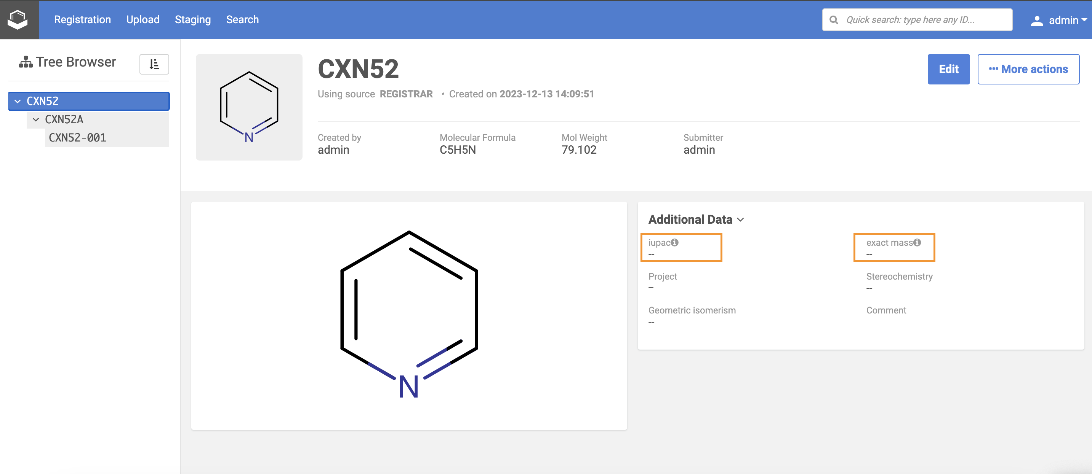The image size is (1092, 474).
Task: Collapse the Additional Data section
Action: 741,220
